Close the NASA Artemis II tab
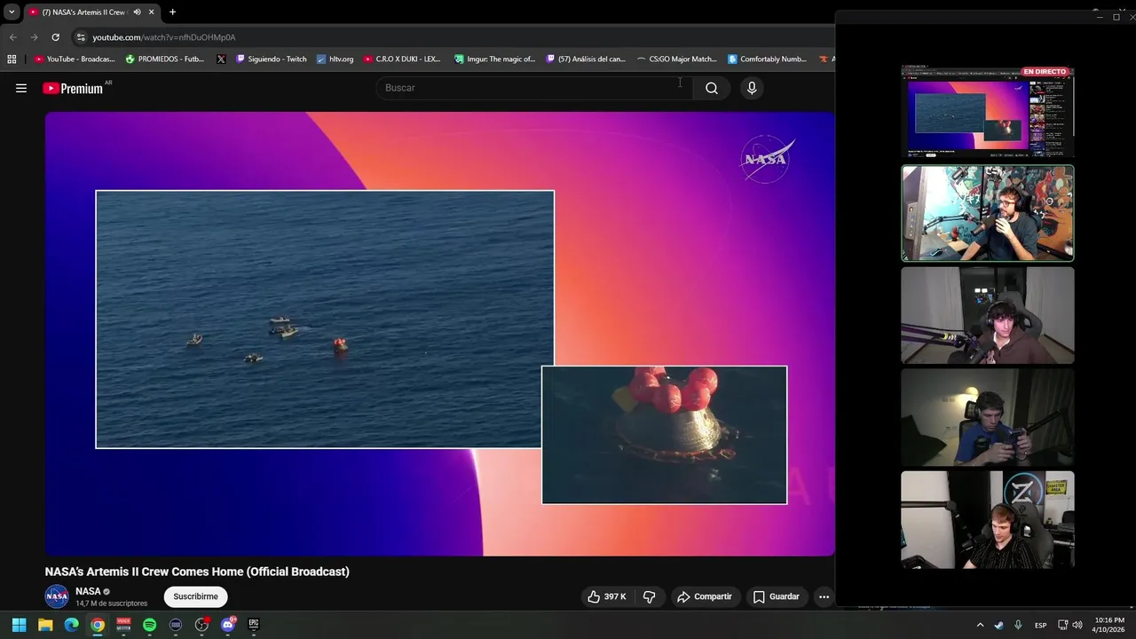 [151, 12]
